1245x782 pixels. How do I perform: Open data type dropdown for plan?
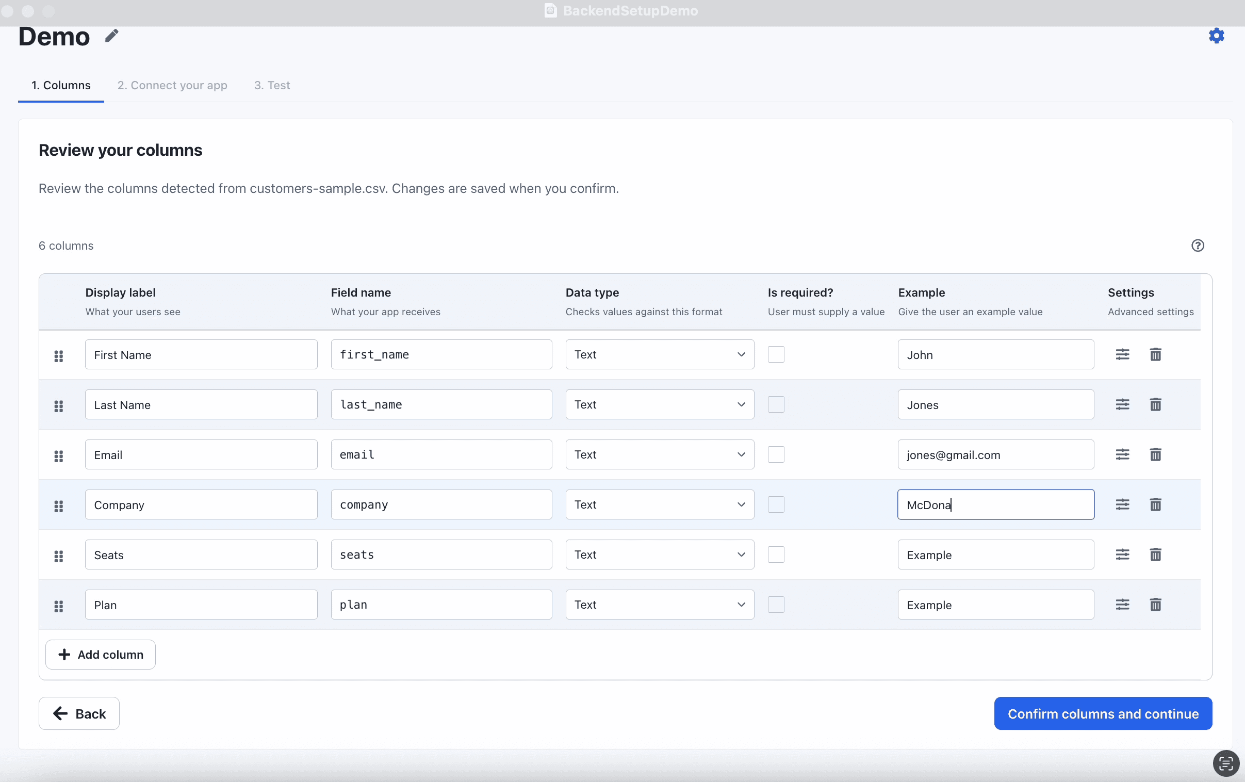tap(660, 605)
